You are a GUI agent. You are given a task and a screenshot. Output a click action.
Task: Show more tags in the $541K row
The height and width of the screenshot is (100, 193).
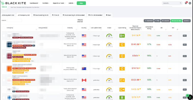[x=33, y=61]
